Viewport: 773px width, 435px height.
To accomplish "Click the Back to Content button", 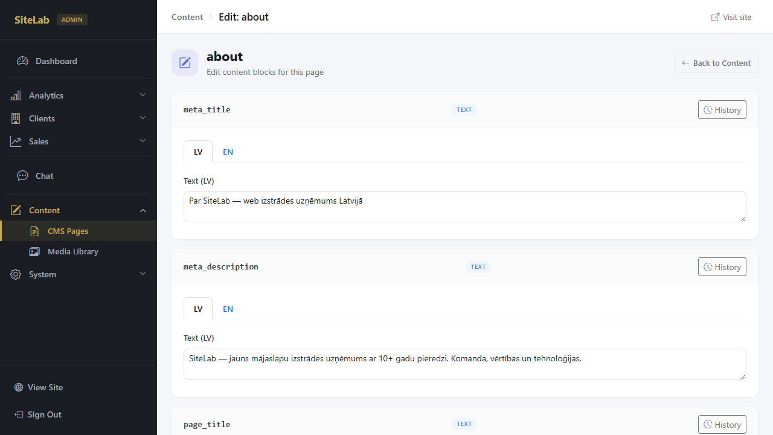I will tap(716, 63).
